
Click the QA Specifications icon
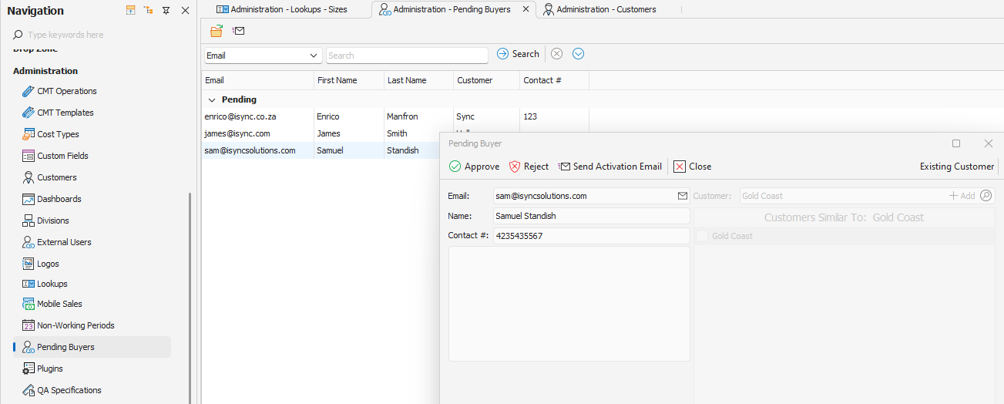[29, 390]
